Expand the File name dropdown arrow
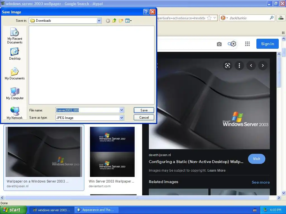This screenshot has height=214, width=286. click(122, 110)
